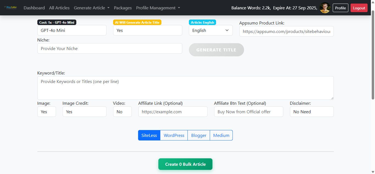Select the SiteLess platform option
The width and height of the screenshot is (375, 174).
click(149, 135)
